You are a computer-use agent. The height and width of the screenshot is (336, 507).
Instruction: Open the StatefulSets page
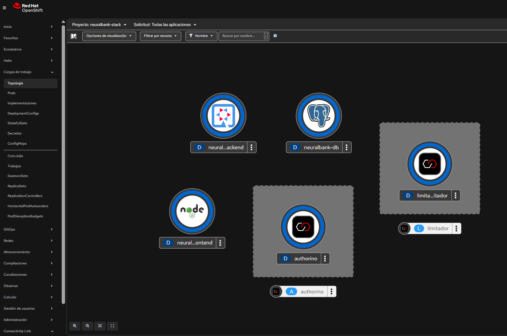point(17,123)
